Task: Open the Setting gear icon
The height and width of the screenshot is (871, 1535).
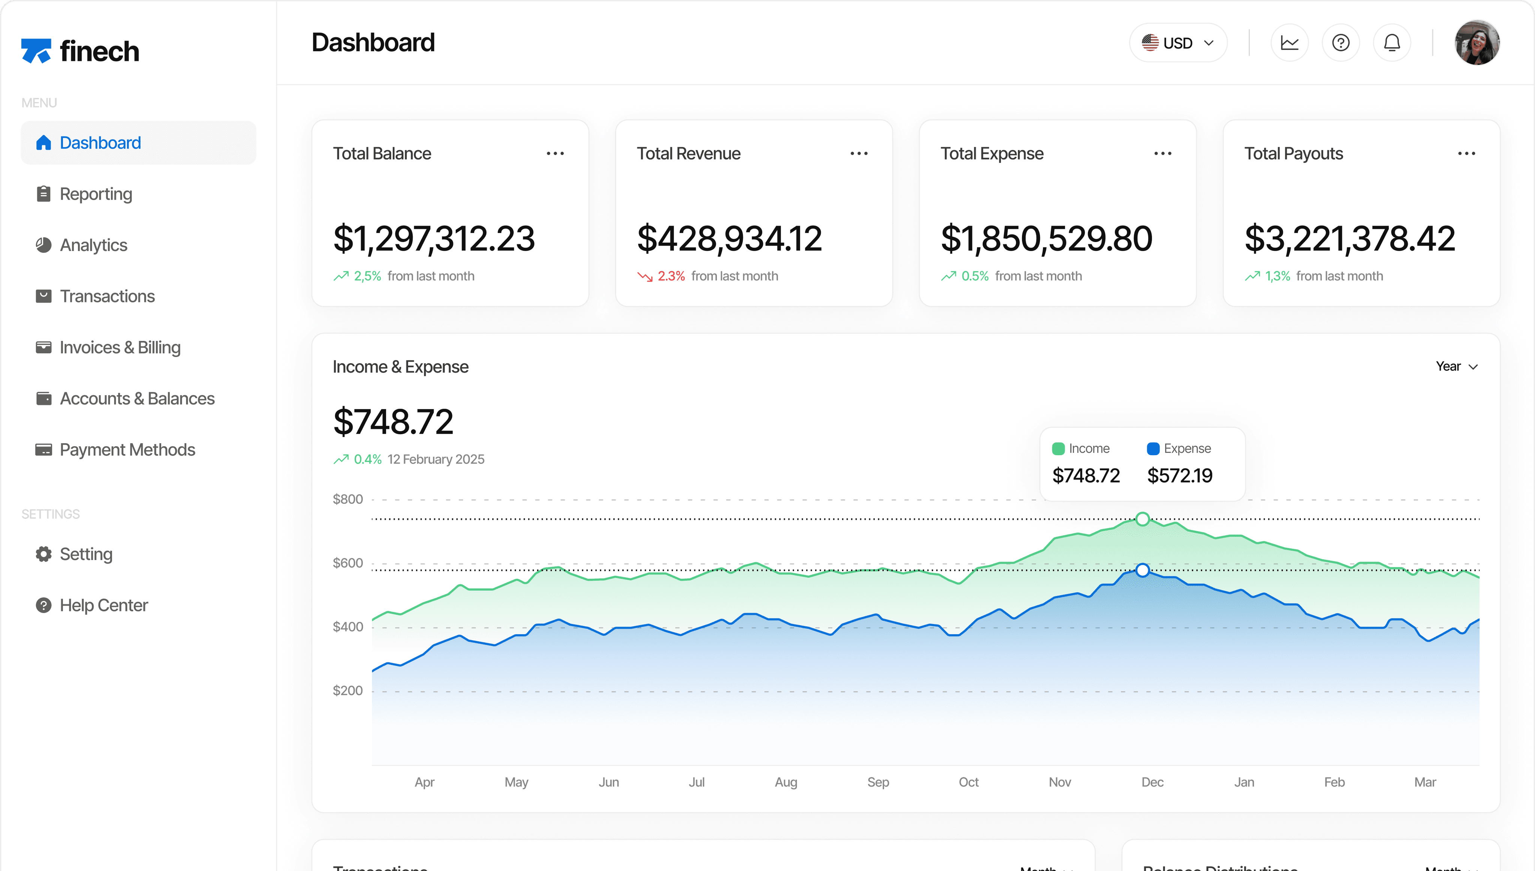Action: pos(44,554)
